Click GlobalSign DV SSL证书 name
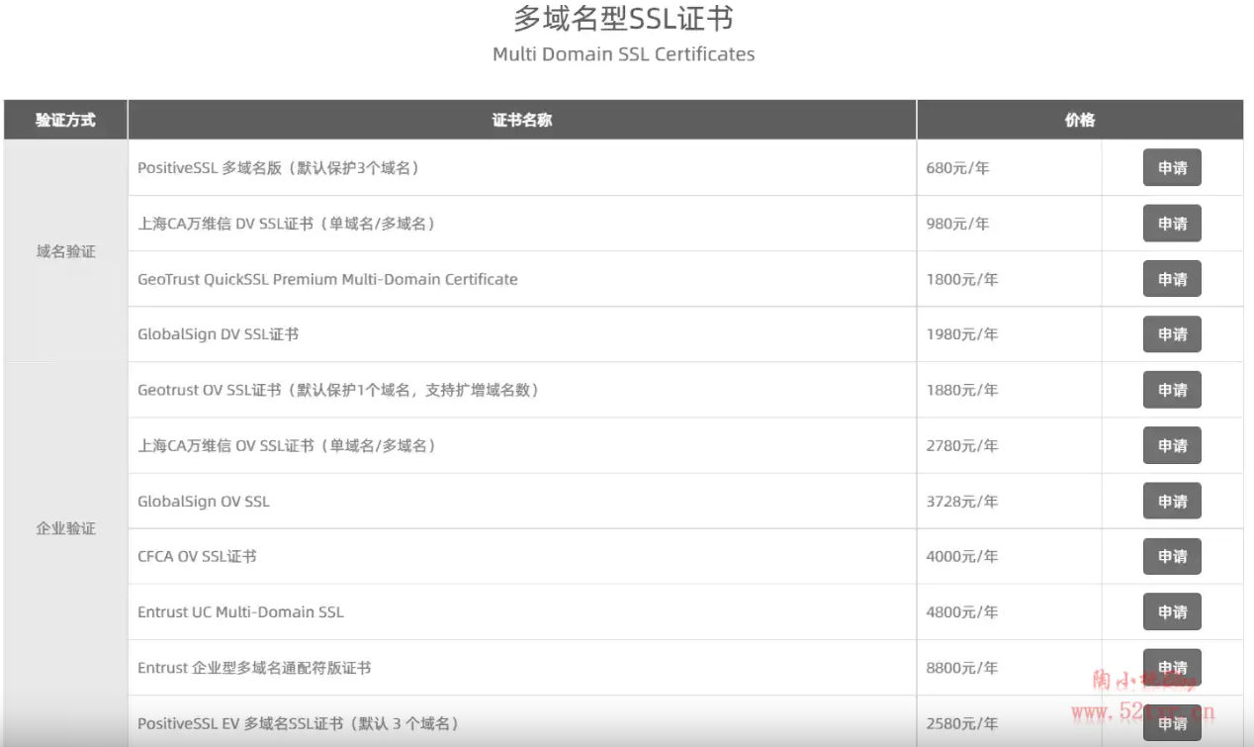Screen dimensions: 1254x747 [218, 334]
